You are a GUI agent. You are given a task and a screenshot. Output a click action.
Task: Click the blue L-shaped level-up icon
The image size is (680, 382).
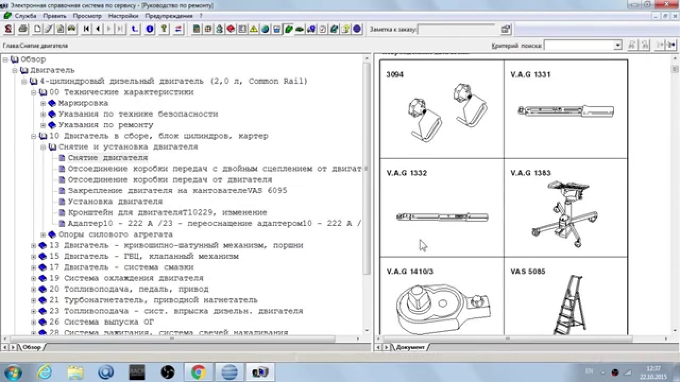click(x=135, y=29)
